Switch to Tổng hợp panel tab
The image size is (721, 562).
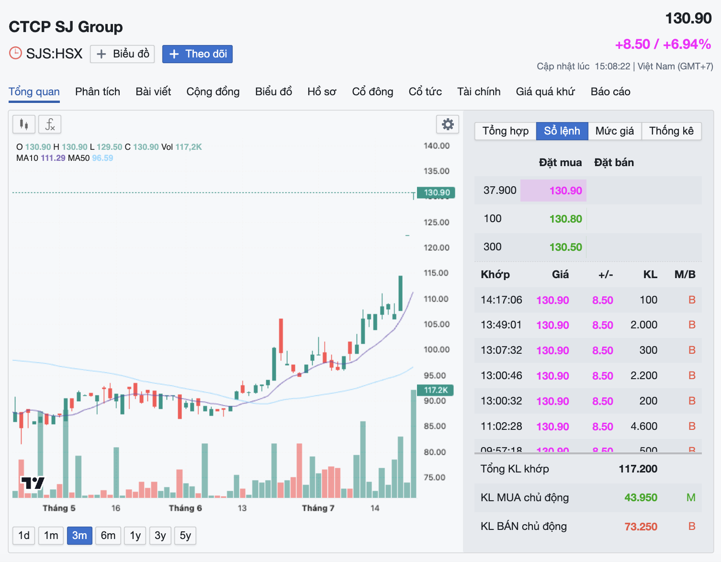point(506,131)
